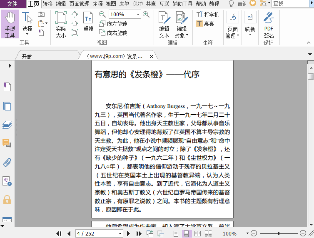Open the Comments panel icon
Image resolution: width=314 pixels, height=238 pixels.
7,143
